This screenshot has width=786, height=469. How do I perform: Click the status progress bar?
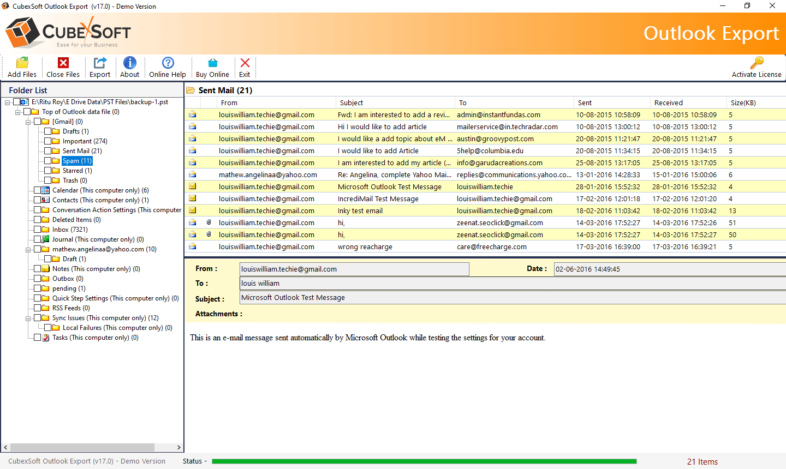tap(424, 461)
